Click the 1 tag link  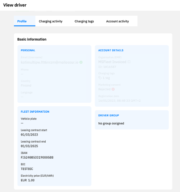(106, 78)
